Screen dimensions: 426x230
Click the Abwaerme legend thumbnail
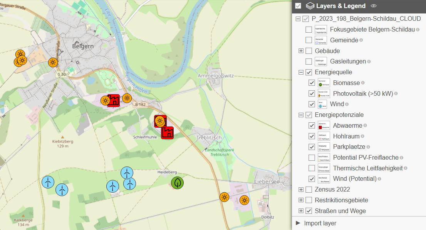pyautogui.click(x=324, y=126)
